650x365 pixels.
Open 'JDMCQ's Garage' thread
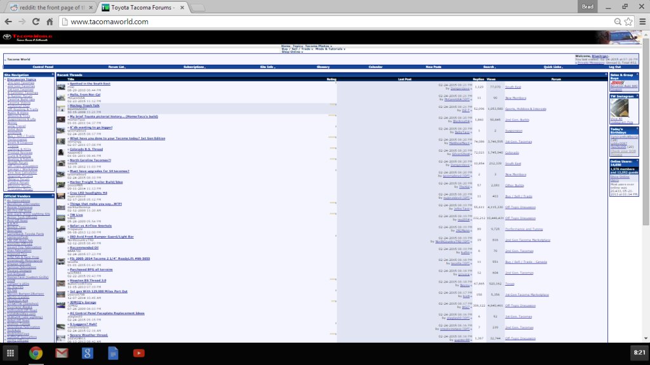pyautogui.click(x=83, y=302)
